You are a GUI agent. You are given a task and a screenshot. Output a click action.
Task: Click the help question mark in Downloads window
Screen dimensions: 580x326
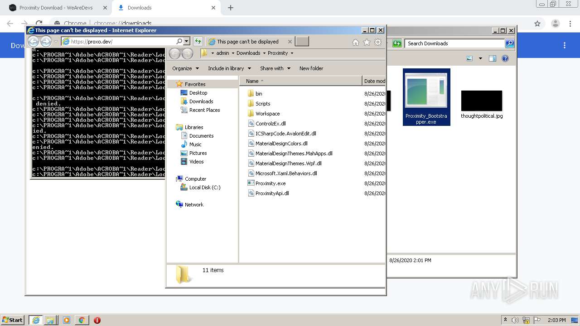(x=505, y=58)
